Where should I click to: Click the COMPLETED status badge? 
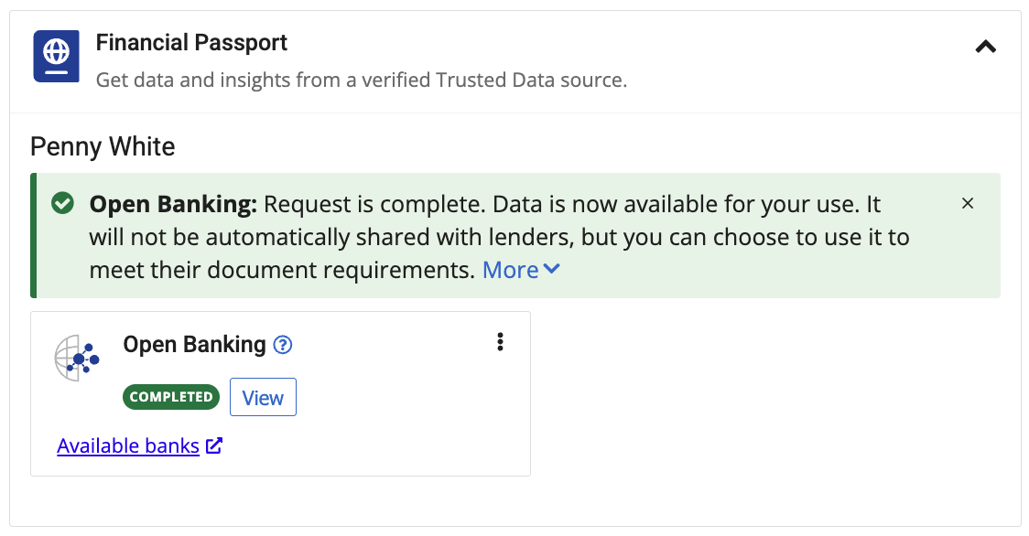[171, 397]
